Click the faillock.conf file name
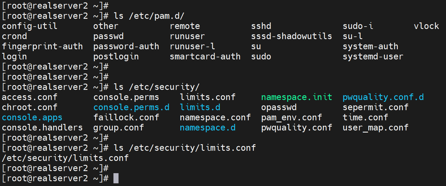446x186 pixels. tap(126, 117)
